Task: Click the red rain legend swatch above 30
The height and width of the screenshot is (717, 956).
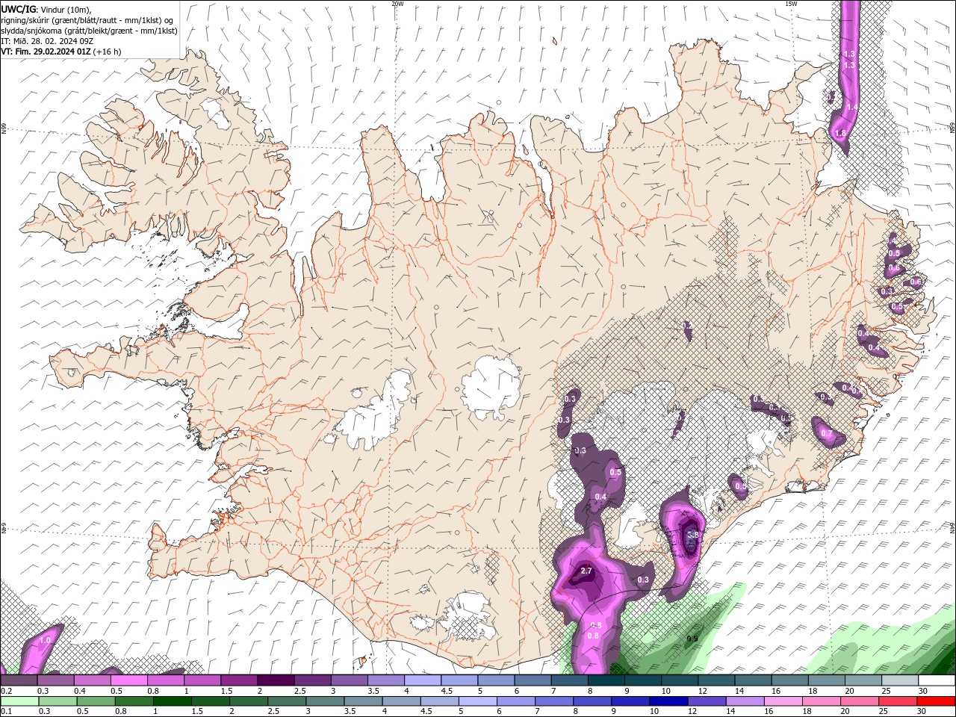Action: [937, 701]
